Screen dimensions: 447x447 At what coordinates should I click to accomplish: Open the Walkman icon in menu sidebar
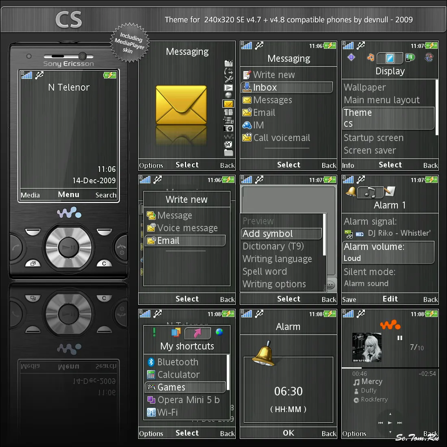point(228,136)
